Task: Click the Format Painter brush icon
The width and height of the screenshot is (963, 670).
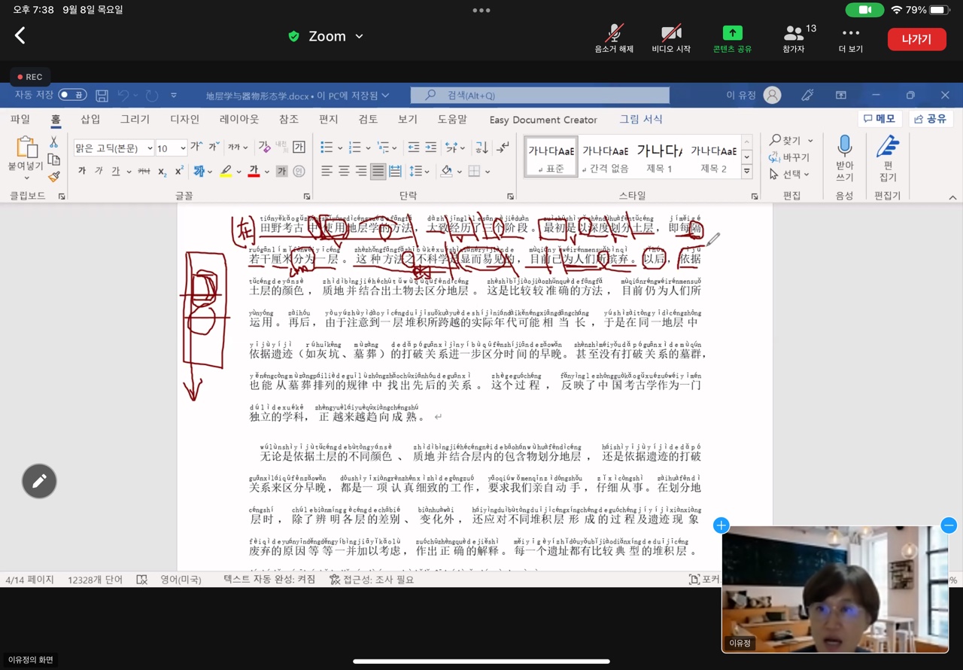Action: point(53,177)
